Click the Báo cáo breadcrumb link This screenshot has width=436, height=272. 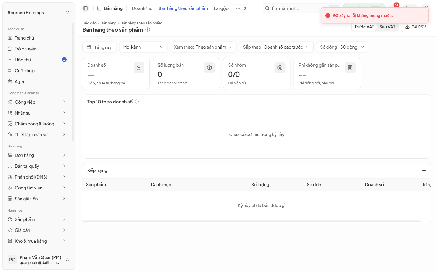[89, 23]
